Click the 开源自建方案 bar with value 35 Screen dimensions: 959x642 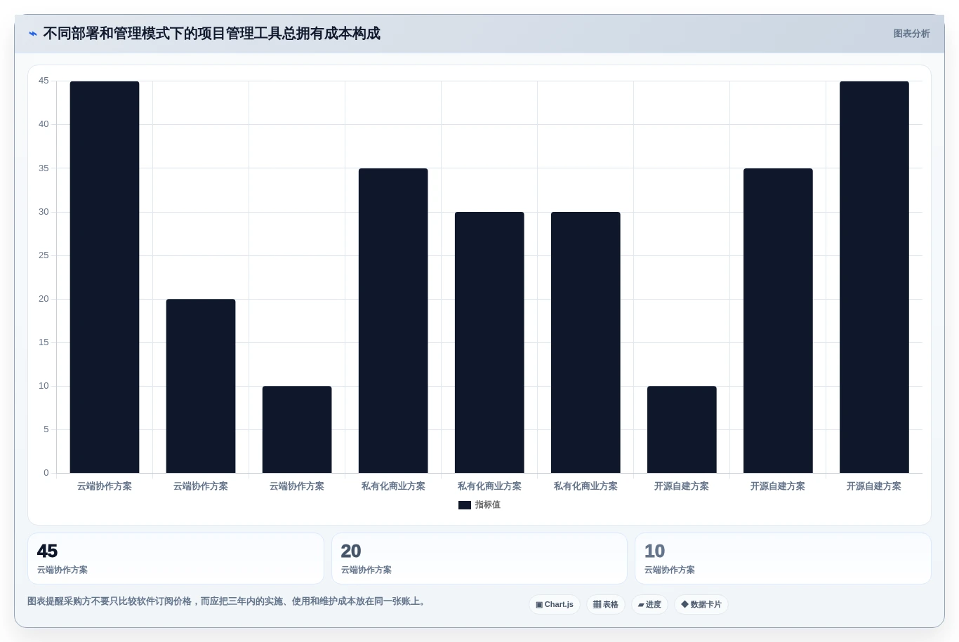tap(778, 321)
